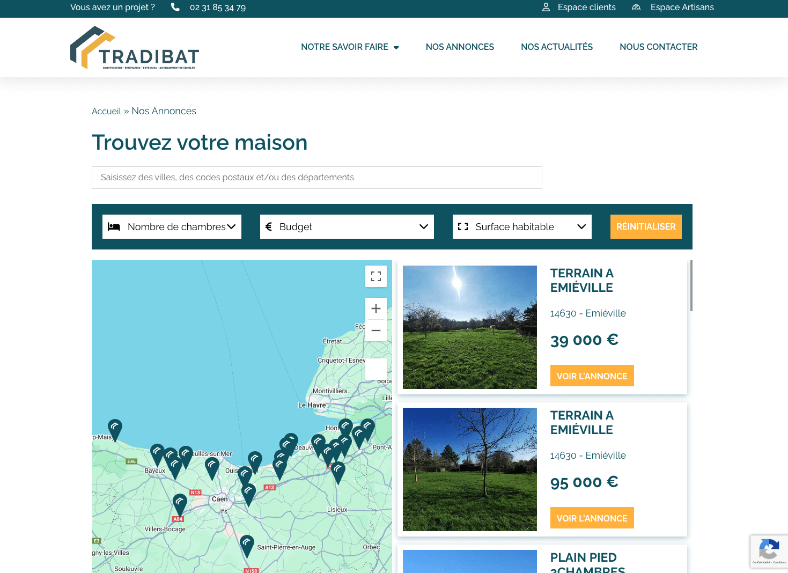
Task: Click the reCAPTCHA badge
Action: (x=769, y=551)
